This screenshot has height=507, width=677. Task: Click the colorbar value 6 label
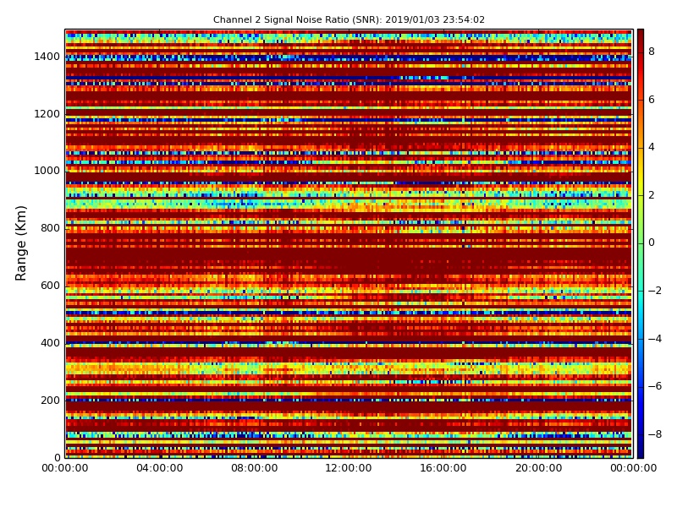pos(652,100)
